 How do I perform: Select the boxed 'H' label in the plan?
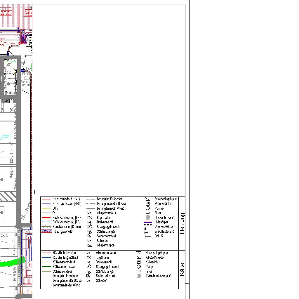click(x=28, y=50)
